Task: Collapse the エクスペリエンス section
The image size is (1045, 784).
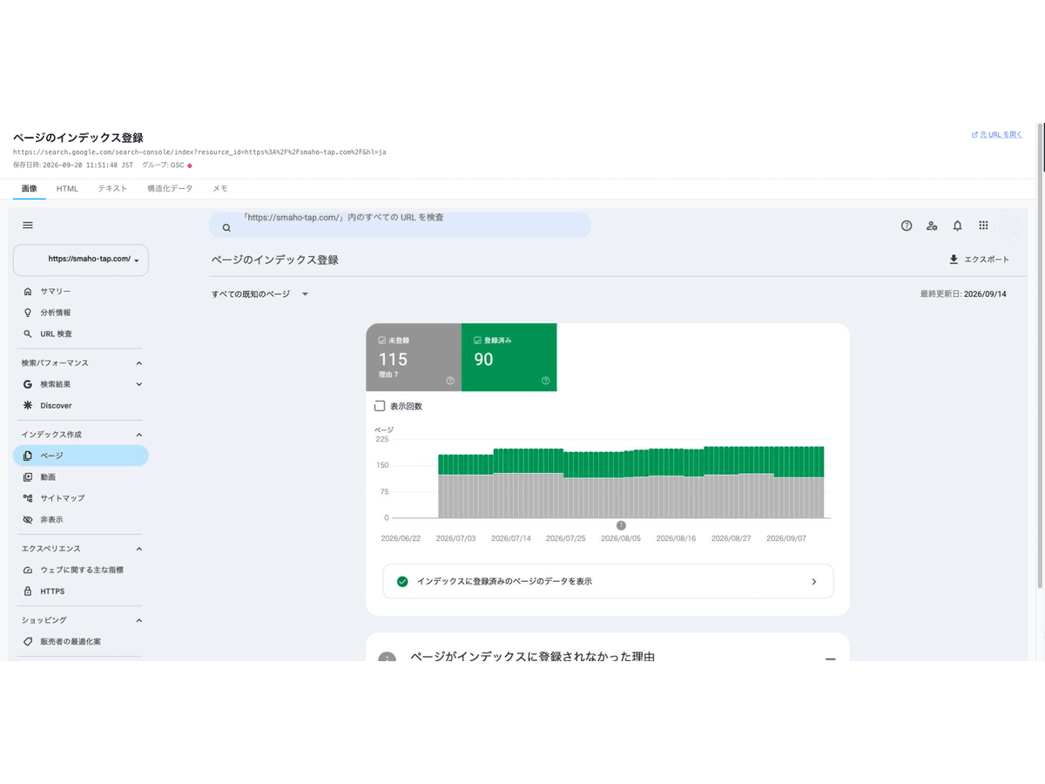Action: pyautogui.click(x=139, y=549)
